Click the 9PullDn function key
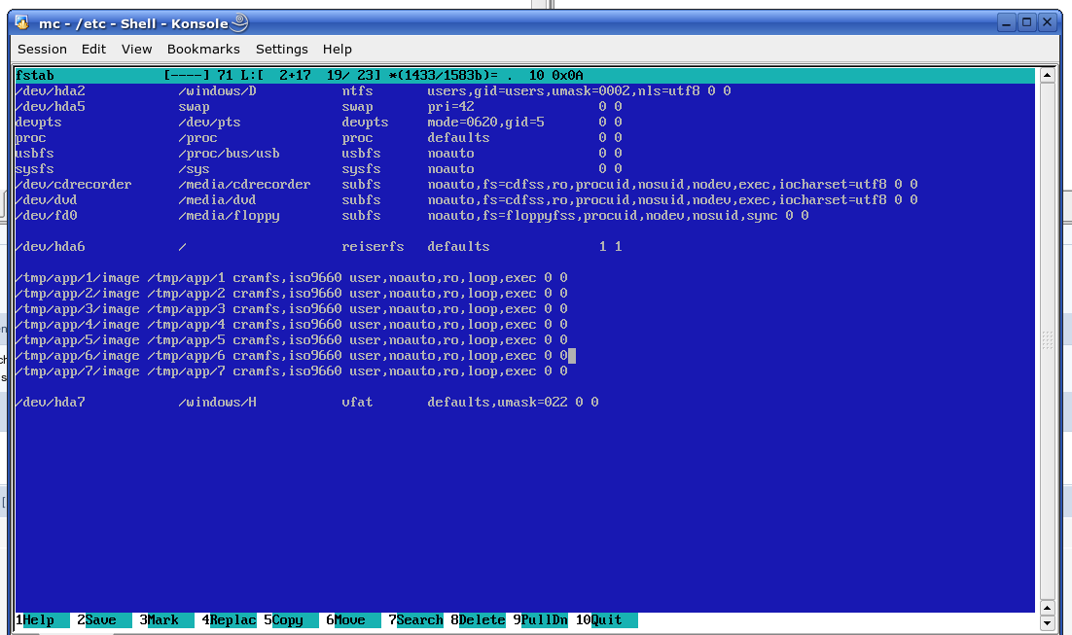The height and width of the screenshot is (635, 1072). (540, 620)
